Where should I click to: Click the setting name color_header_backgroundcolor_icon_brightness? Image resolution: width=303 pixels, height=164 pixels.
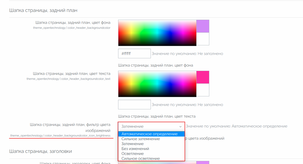tap(78, 136)
